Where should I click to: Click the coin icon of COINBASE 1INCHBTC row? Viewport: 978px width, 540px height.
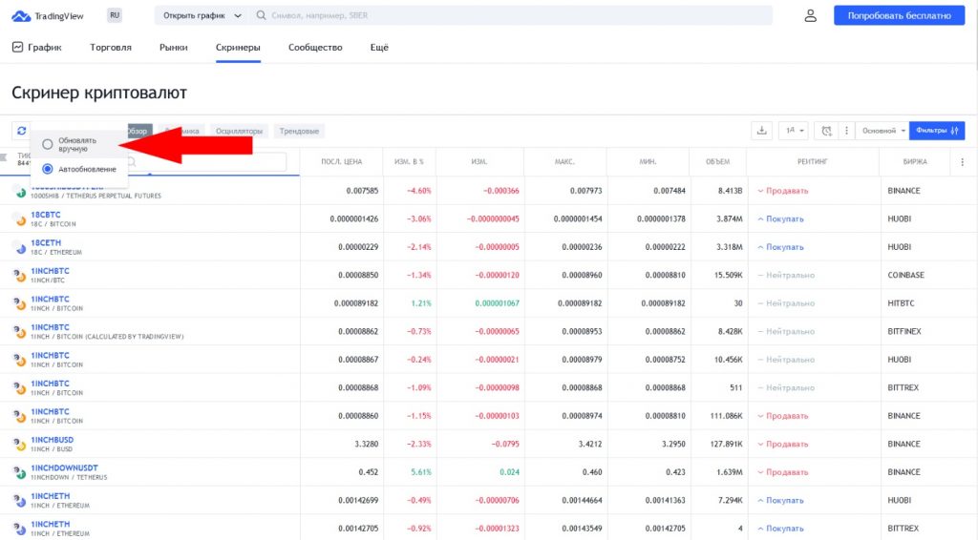click(20, 276)
